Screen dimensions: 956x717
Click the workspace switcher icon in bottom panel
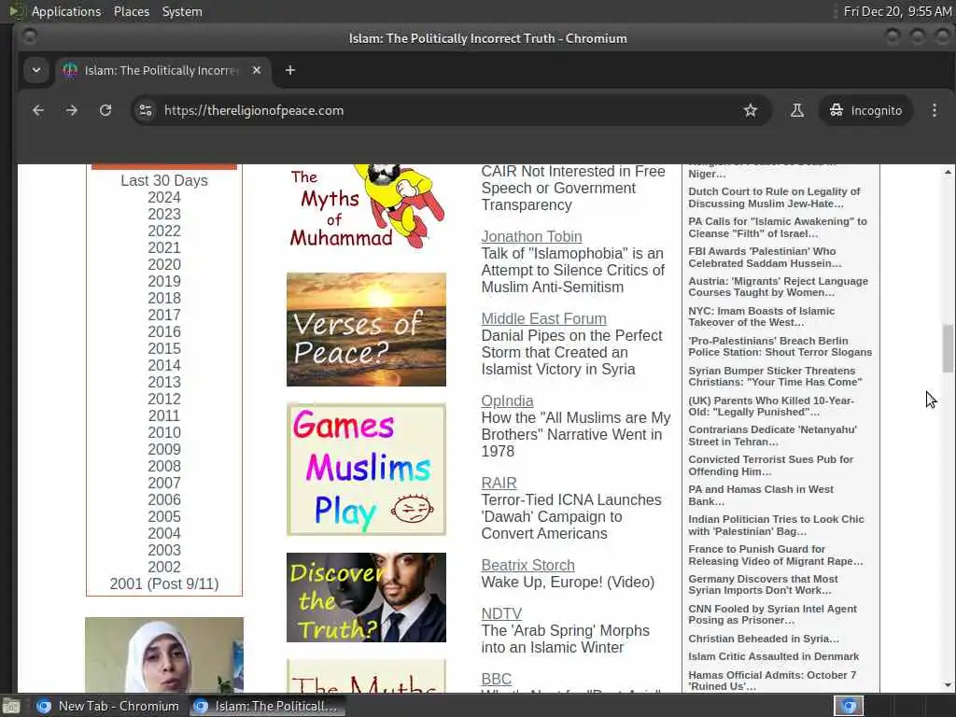point(849,706)
